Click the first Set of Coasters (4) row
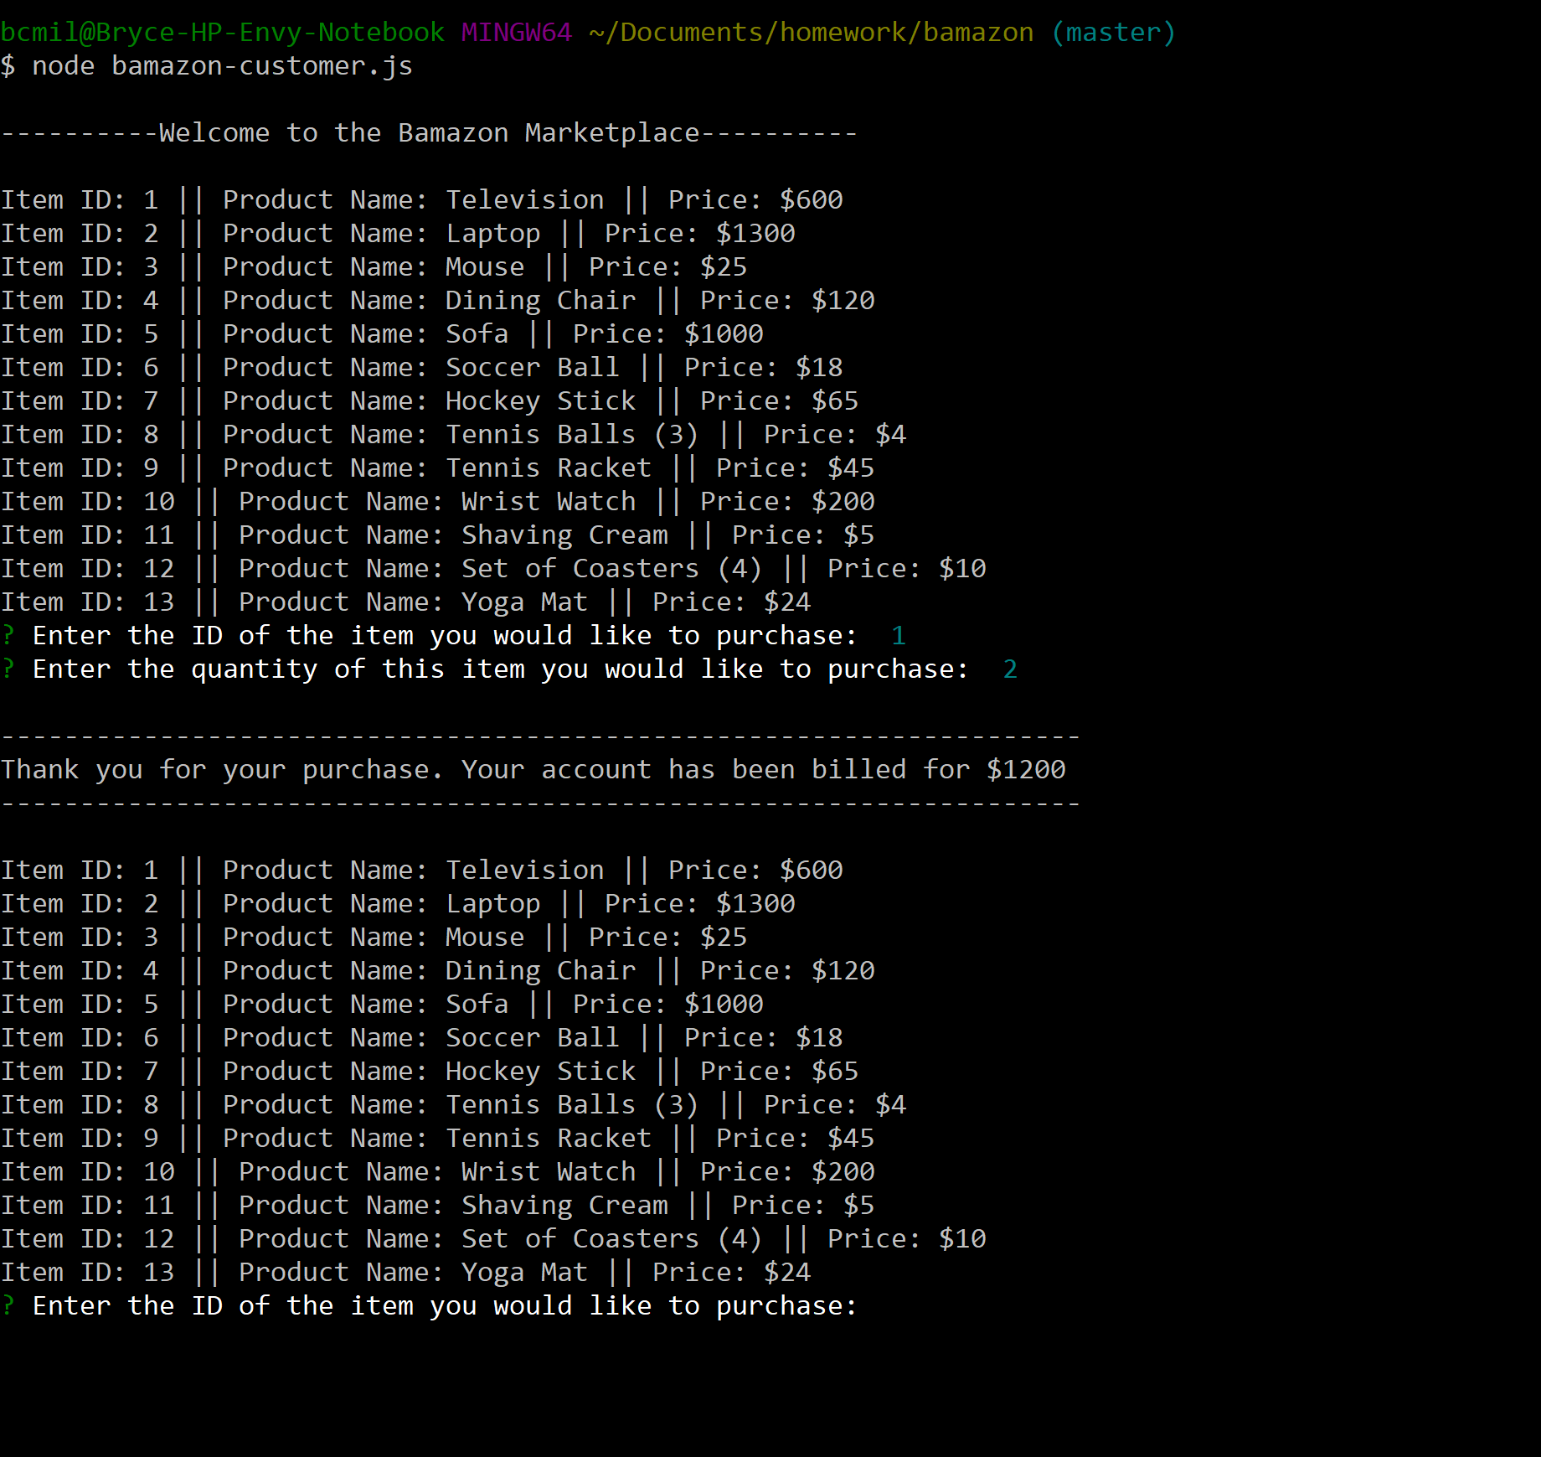The height and width of the screenshot is (1457, 1541). click(493, 569)
